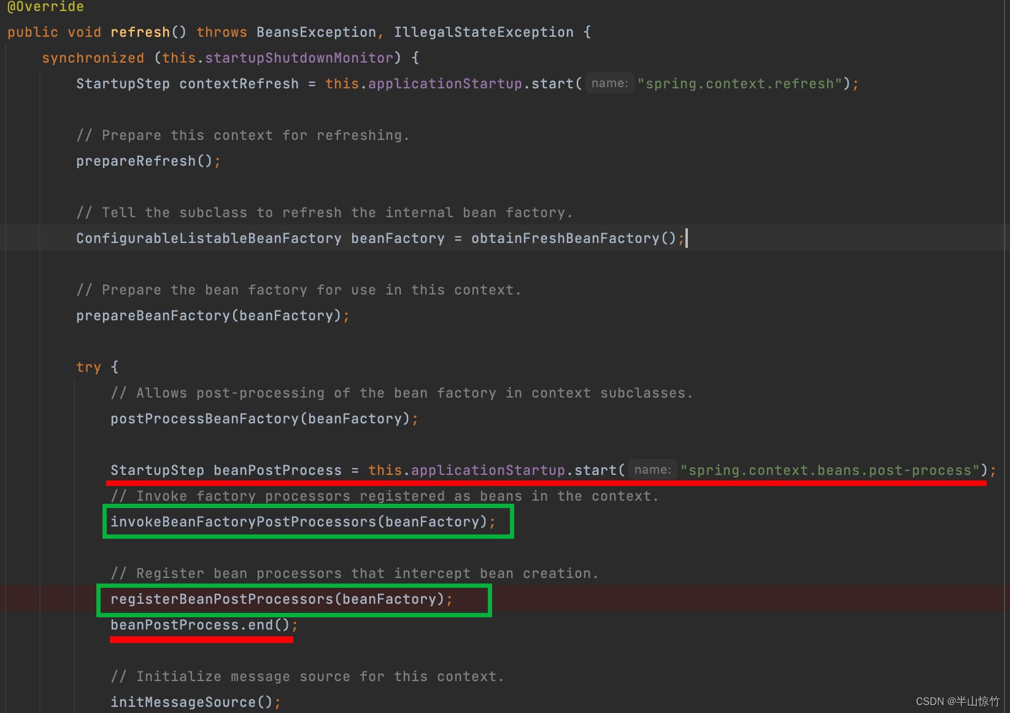1010x713 pixels.
Task: Click the 'Initialize message source' comment
Action: 307,676
